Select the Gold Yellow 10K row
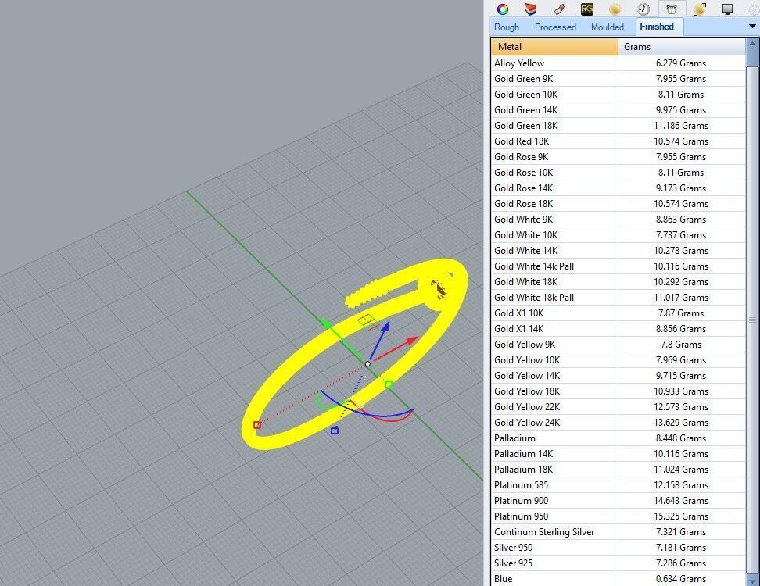Screen dimensions: 760x586 click(x=618, y=360)
